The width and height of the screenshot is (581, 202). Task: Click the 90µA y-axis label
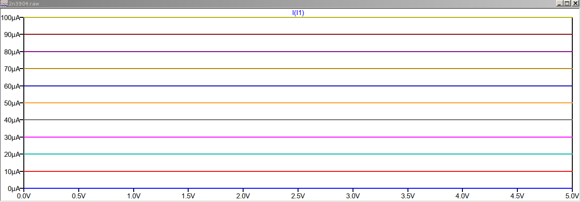point(12,35)
